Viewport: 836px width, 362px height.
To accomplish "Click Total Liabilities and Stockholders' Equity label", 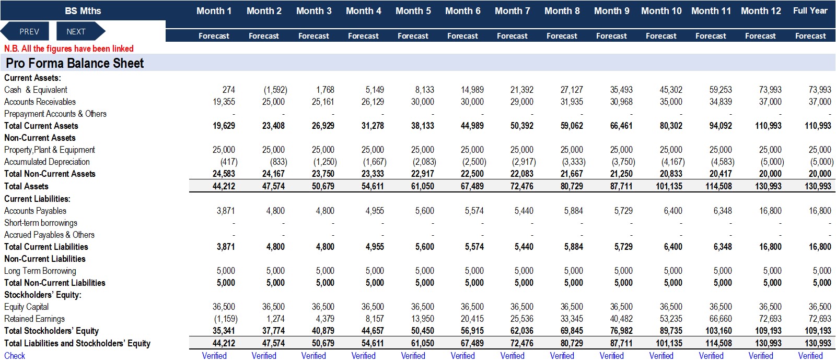I will click(77, 343).
